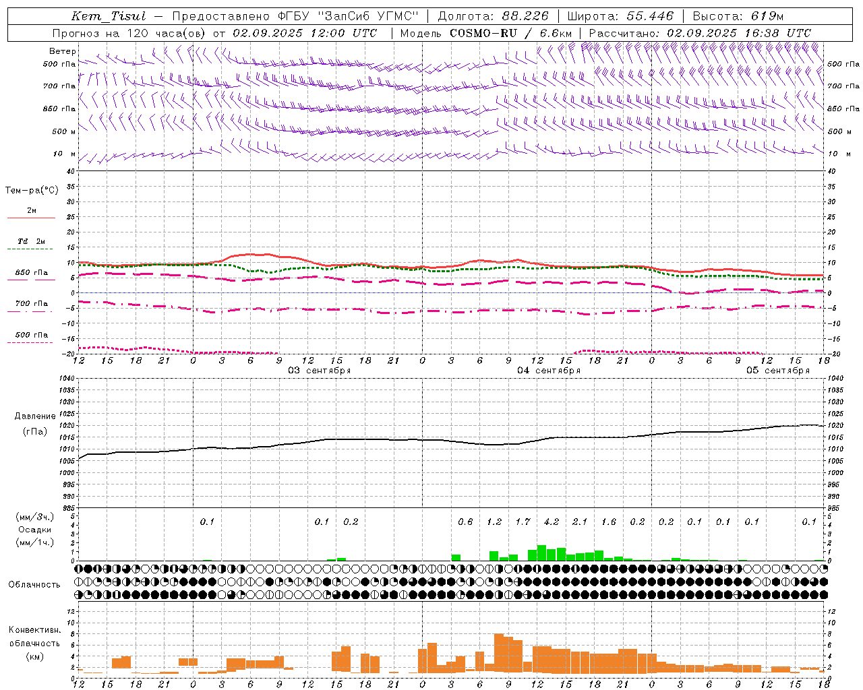This screenshot has width=863, height=690.
Task: Click the 0.6 three-hour precipitation value
Action: (465, 522)
